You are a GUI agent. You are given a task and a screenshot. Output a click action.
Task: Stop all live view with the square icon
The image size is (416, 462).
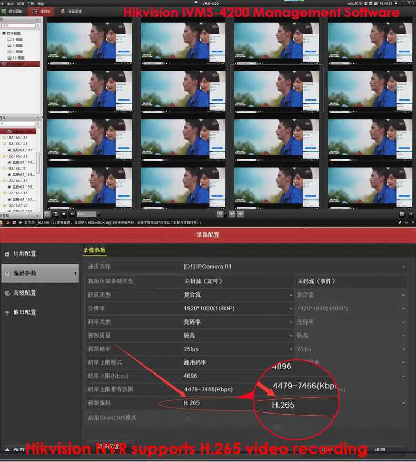tap(64, 214)
